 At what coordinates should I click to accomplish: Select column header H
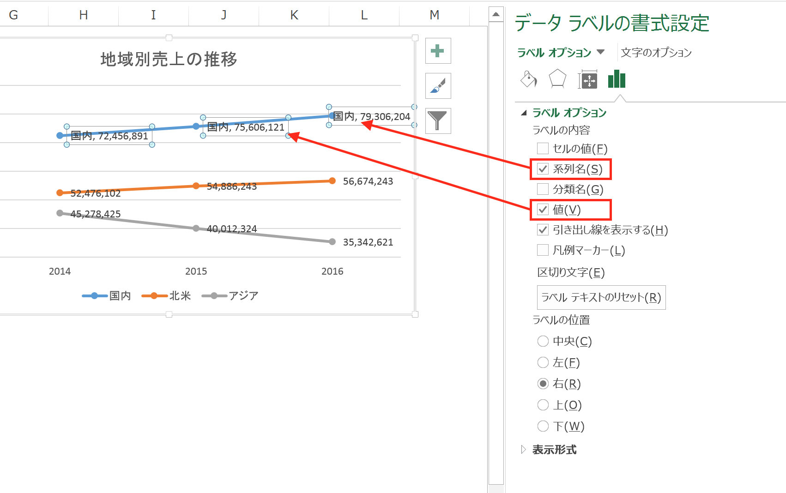coord(84,15)
